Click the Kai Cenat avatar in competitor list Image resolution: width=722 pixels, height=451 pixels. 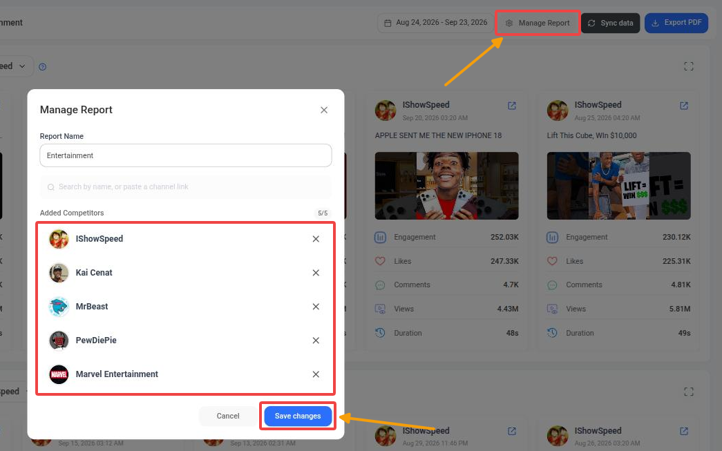[x=59, y=273]
